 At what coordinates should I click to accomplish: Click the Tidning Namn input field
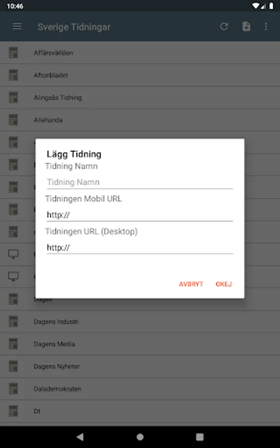(140, 182)
